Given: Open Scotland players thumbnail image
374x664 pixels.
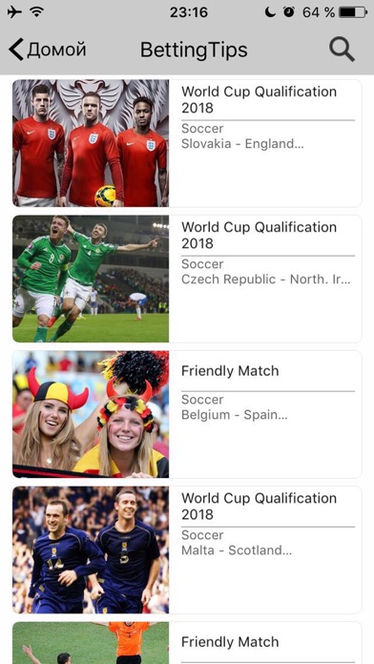Looking at the screenshot, I should pyautogui.click(x=91, y=550).
